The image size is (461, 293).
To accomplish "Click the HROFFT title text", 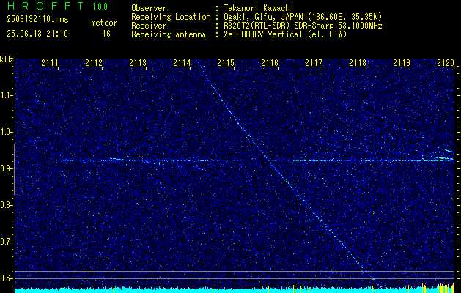I will 45,6.
